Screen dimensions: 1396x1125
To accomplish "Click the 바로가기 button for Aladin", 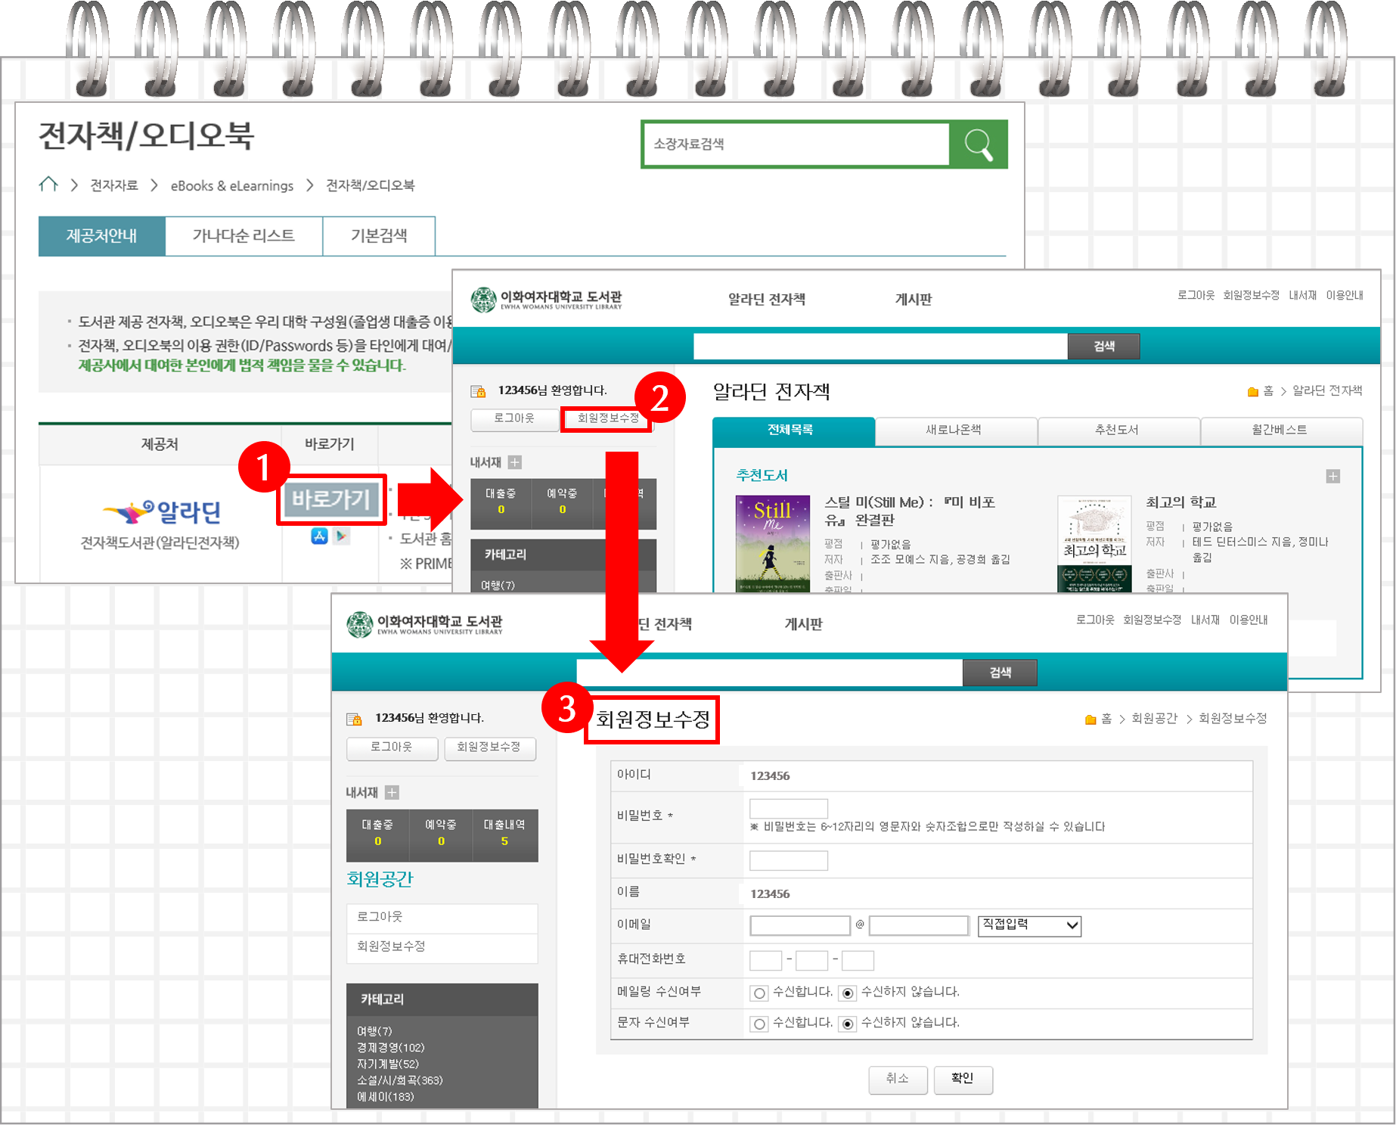I will point(331,499).
